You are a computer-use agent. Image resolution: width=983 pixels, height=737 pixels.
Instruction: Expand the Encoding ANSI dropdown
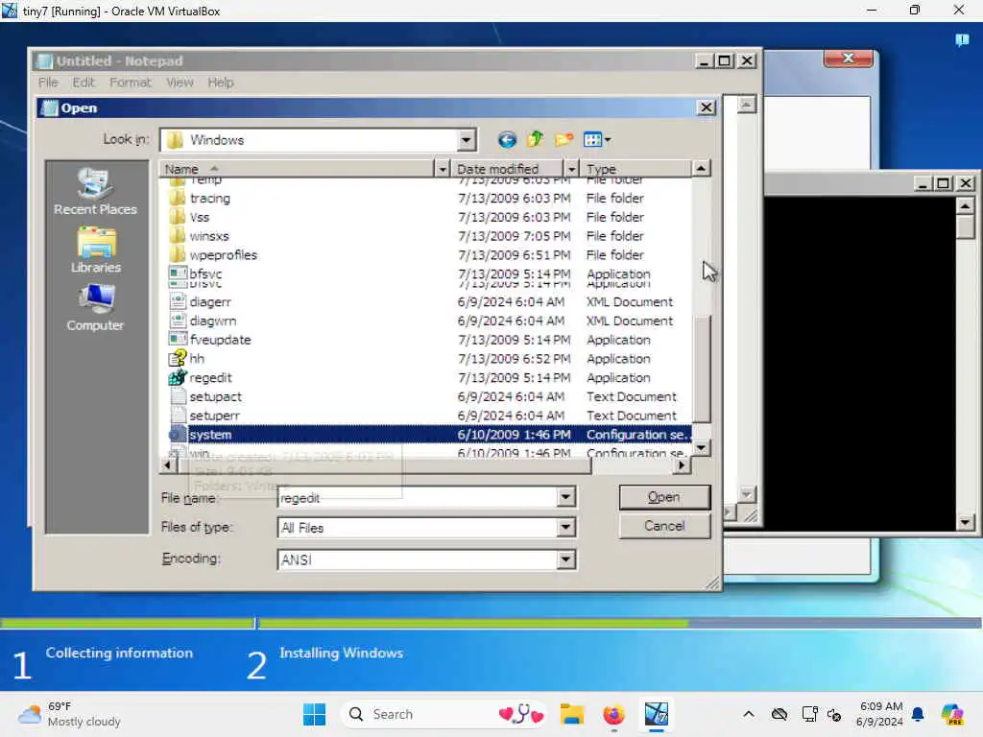(x=565, y=559)
